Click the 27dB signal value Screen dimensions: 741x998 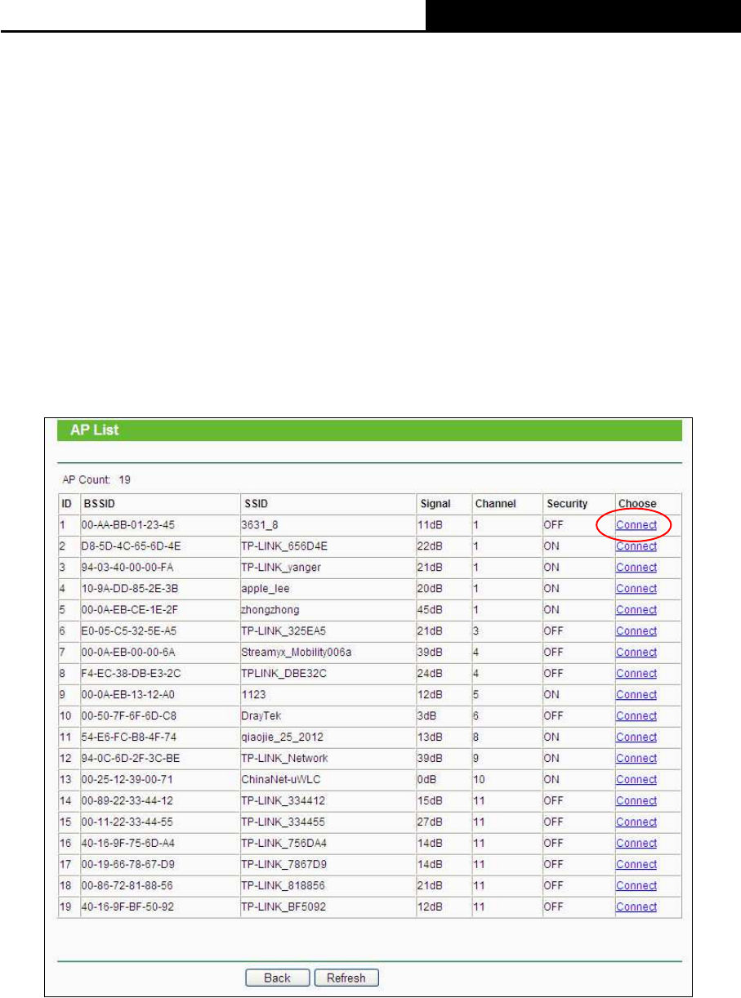click(431, 822)
